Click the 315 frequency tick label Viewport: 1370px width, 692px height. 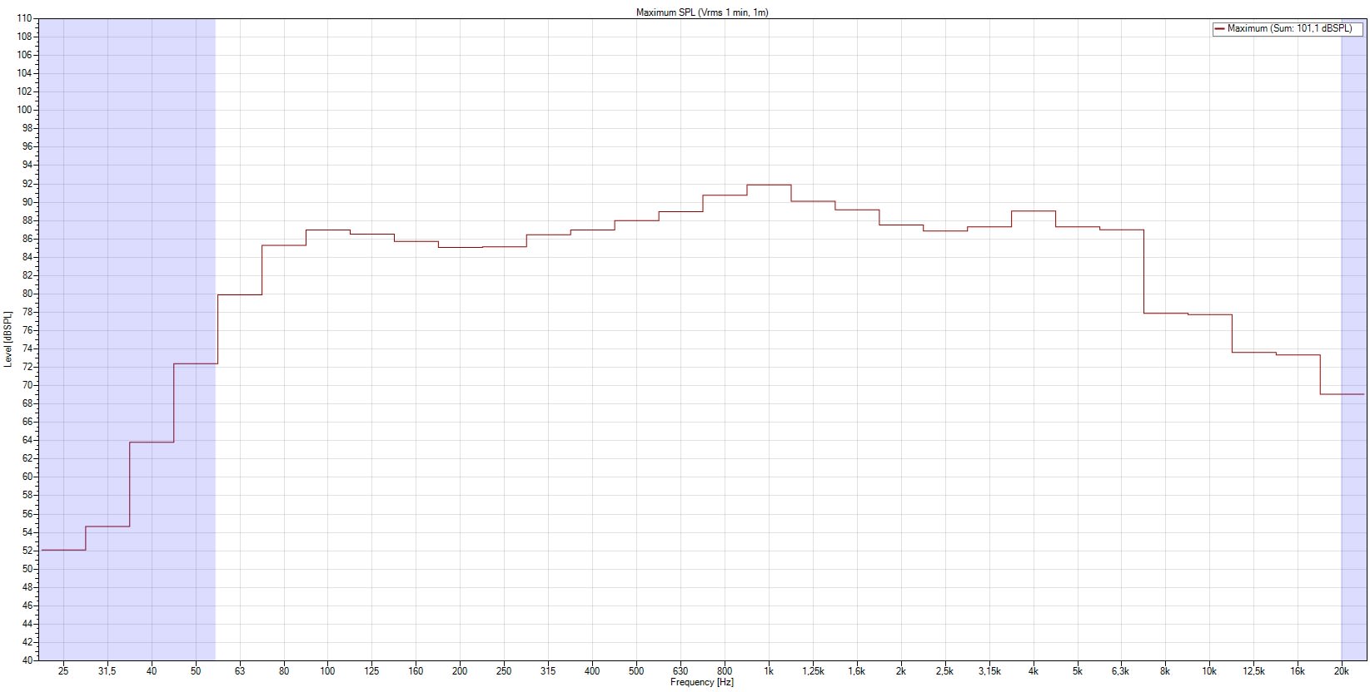[x=548, y=671]
